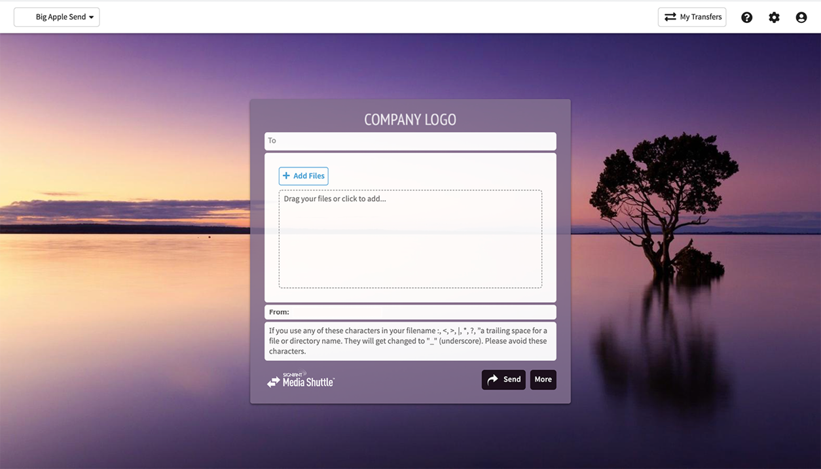821x469 pixels.
Task: Click the Media Shuttle arrows logo icon
Action: click(x=273, y=382)
